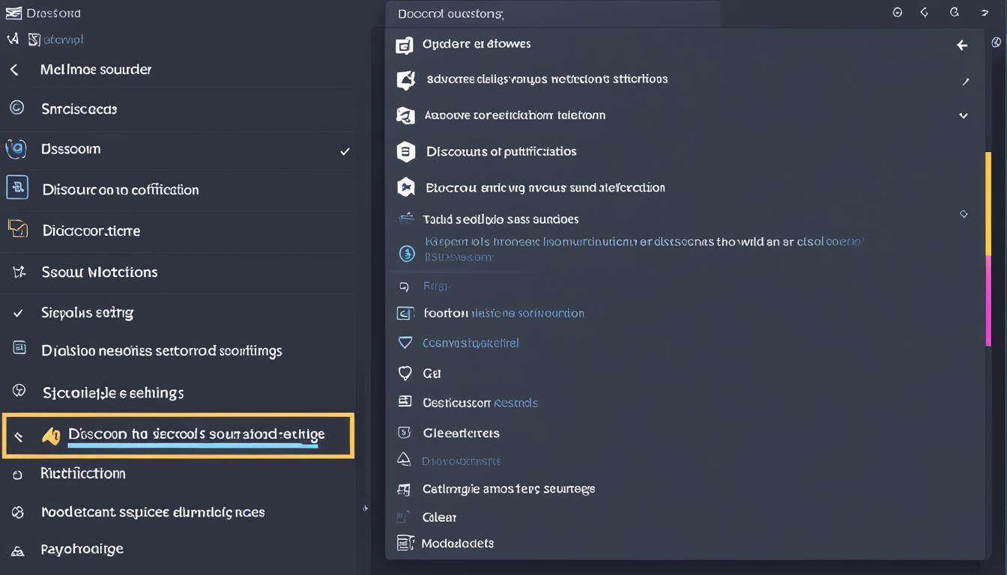This screenshot has height=575, width=1007.
Task: Select the document icon beside 'Modcaladets'
Action: coord(405,543)
